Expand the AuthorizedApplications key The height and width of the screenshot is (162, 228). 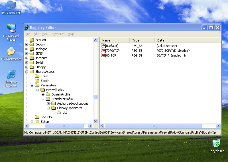pyautogui.click(x=48, y=103)
